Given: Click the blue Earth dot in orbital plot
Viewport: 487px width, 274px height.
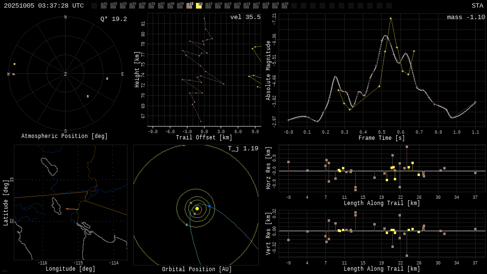Looking at the screenshot, I should (x=209, y=206).
